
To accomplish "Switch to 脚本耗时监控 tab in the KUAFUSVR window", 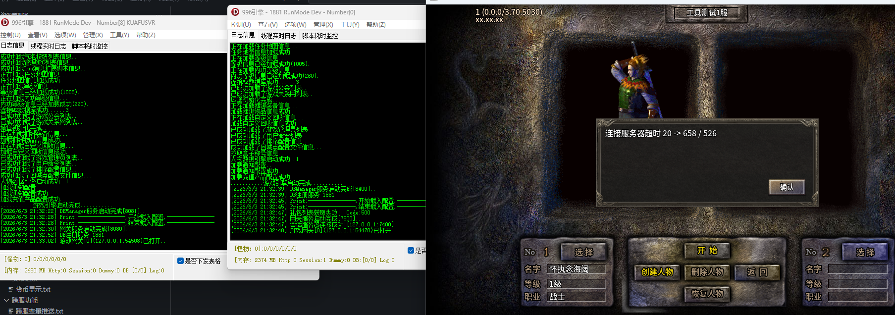I will tap(90, 46).
